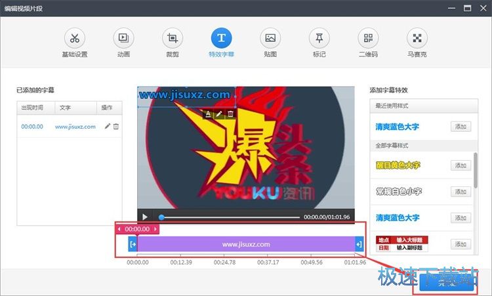Maximize the 编辑视频片段 window
The image size is (492, 296).
click(x=468, y=8)
